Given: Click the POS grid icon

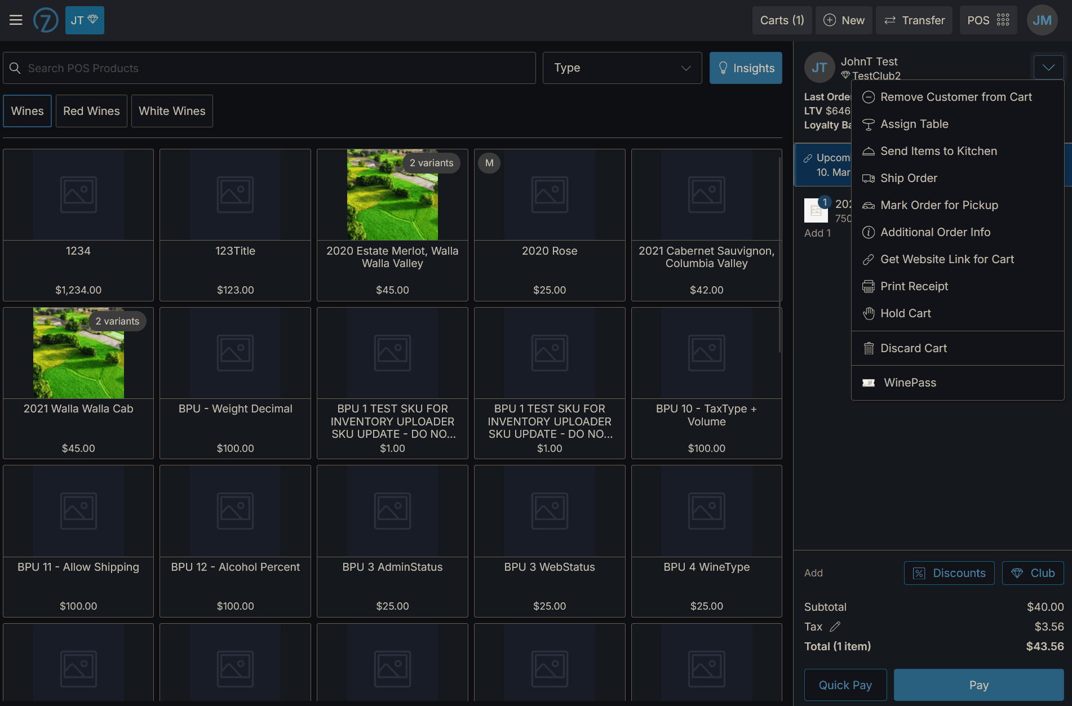Looking at the screenshot, I should tap(1003, 20).
